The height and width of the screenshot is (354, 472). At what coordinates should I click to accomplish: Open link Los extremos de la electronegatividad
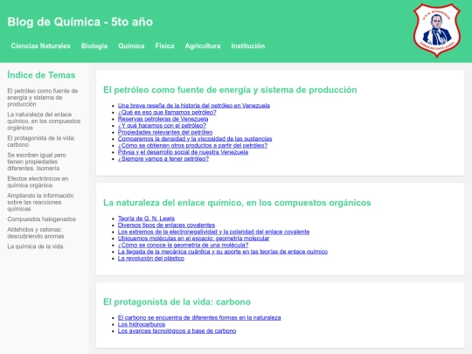214,232
